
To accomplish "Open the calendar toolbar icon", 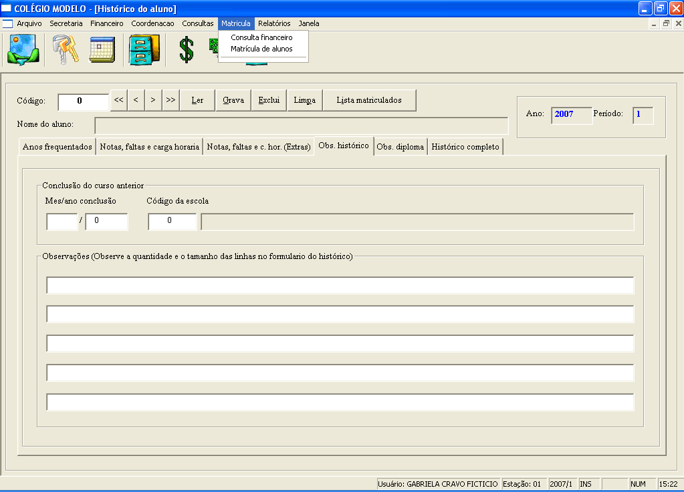I will 102,50.
